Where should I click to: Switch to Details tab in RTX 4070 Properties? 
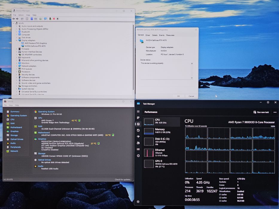click(x=155, y=35)
